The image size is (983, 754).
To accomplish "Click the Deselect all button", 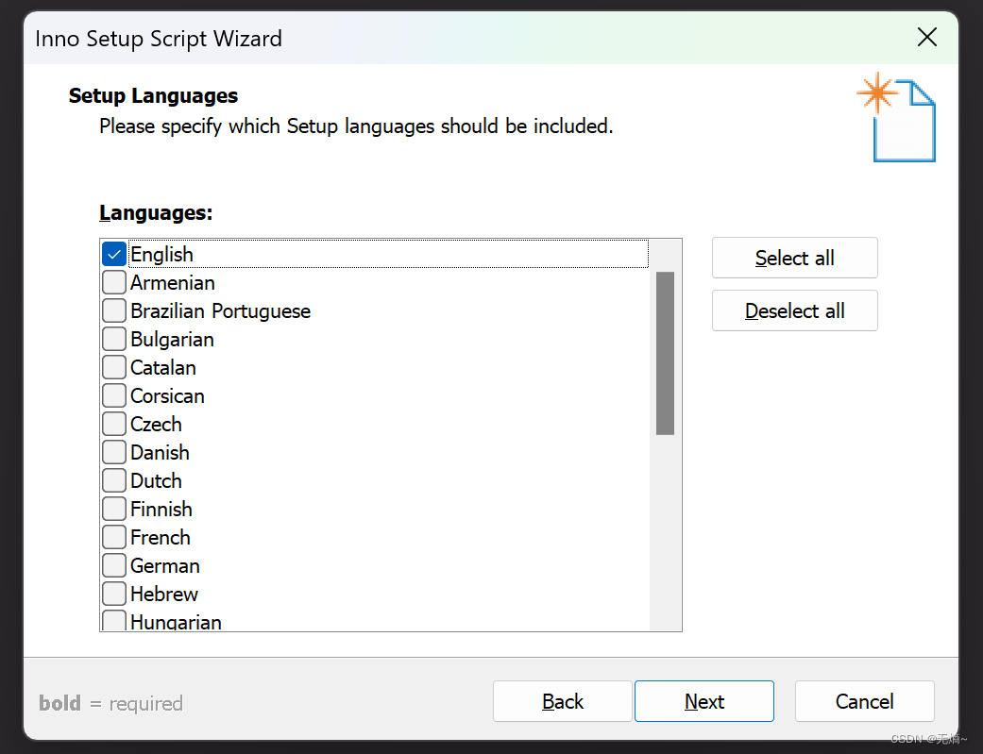I will click(794, 310).
